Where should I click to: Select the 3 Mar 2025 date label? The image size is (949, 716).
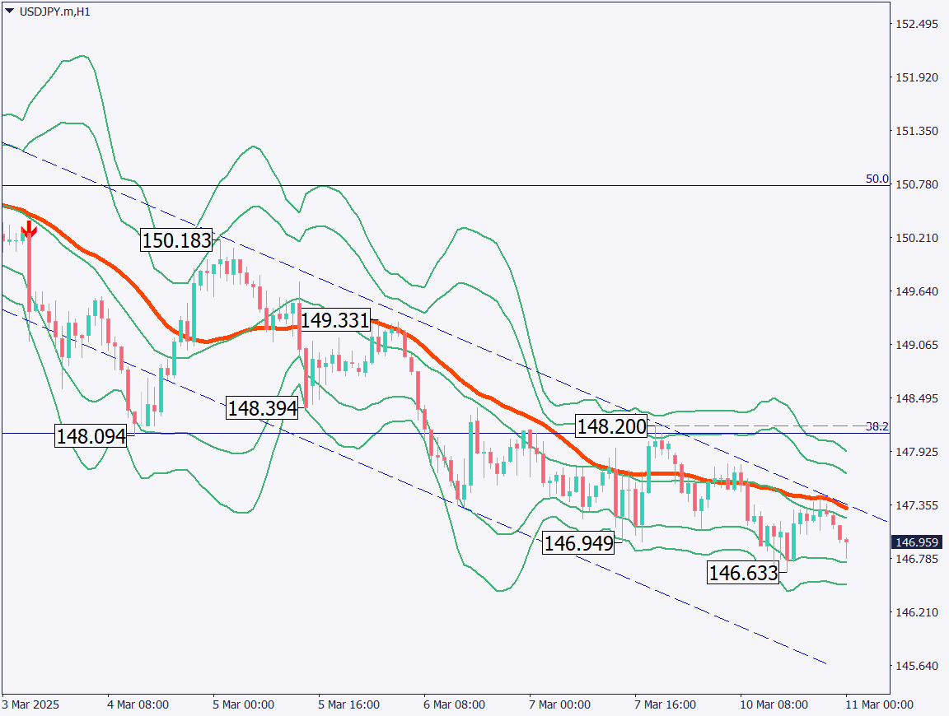31,705
